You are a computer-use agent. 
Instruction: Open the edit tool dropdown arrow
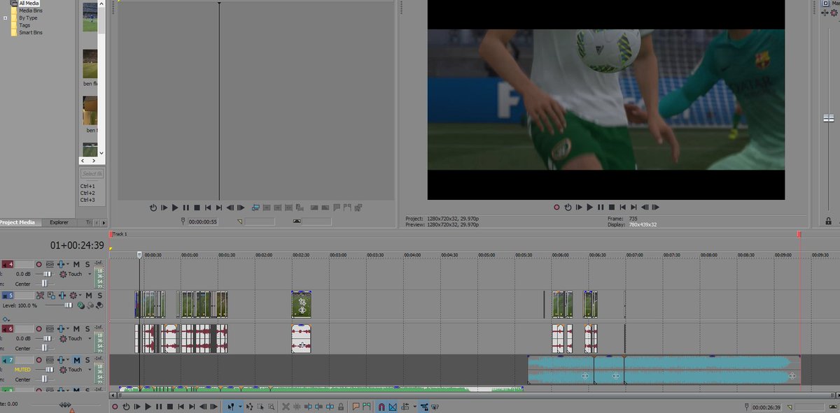pos(240,406)
